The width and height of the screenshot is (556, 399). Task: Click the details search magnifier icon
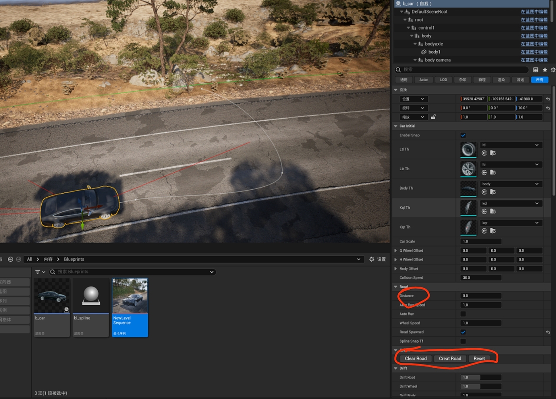(x=398, y=69)
